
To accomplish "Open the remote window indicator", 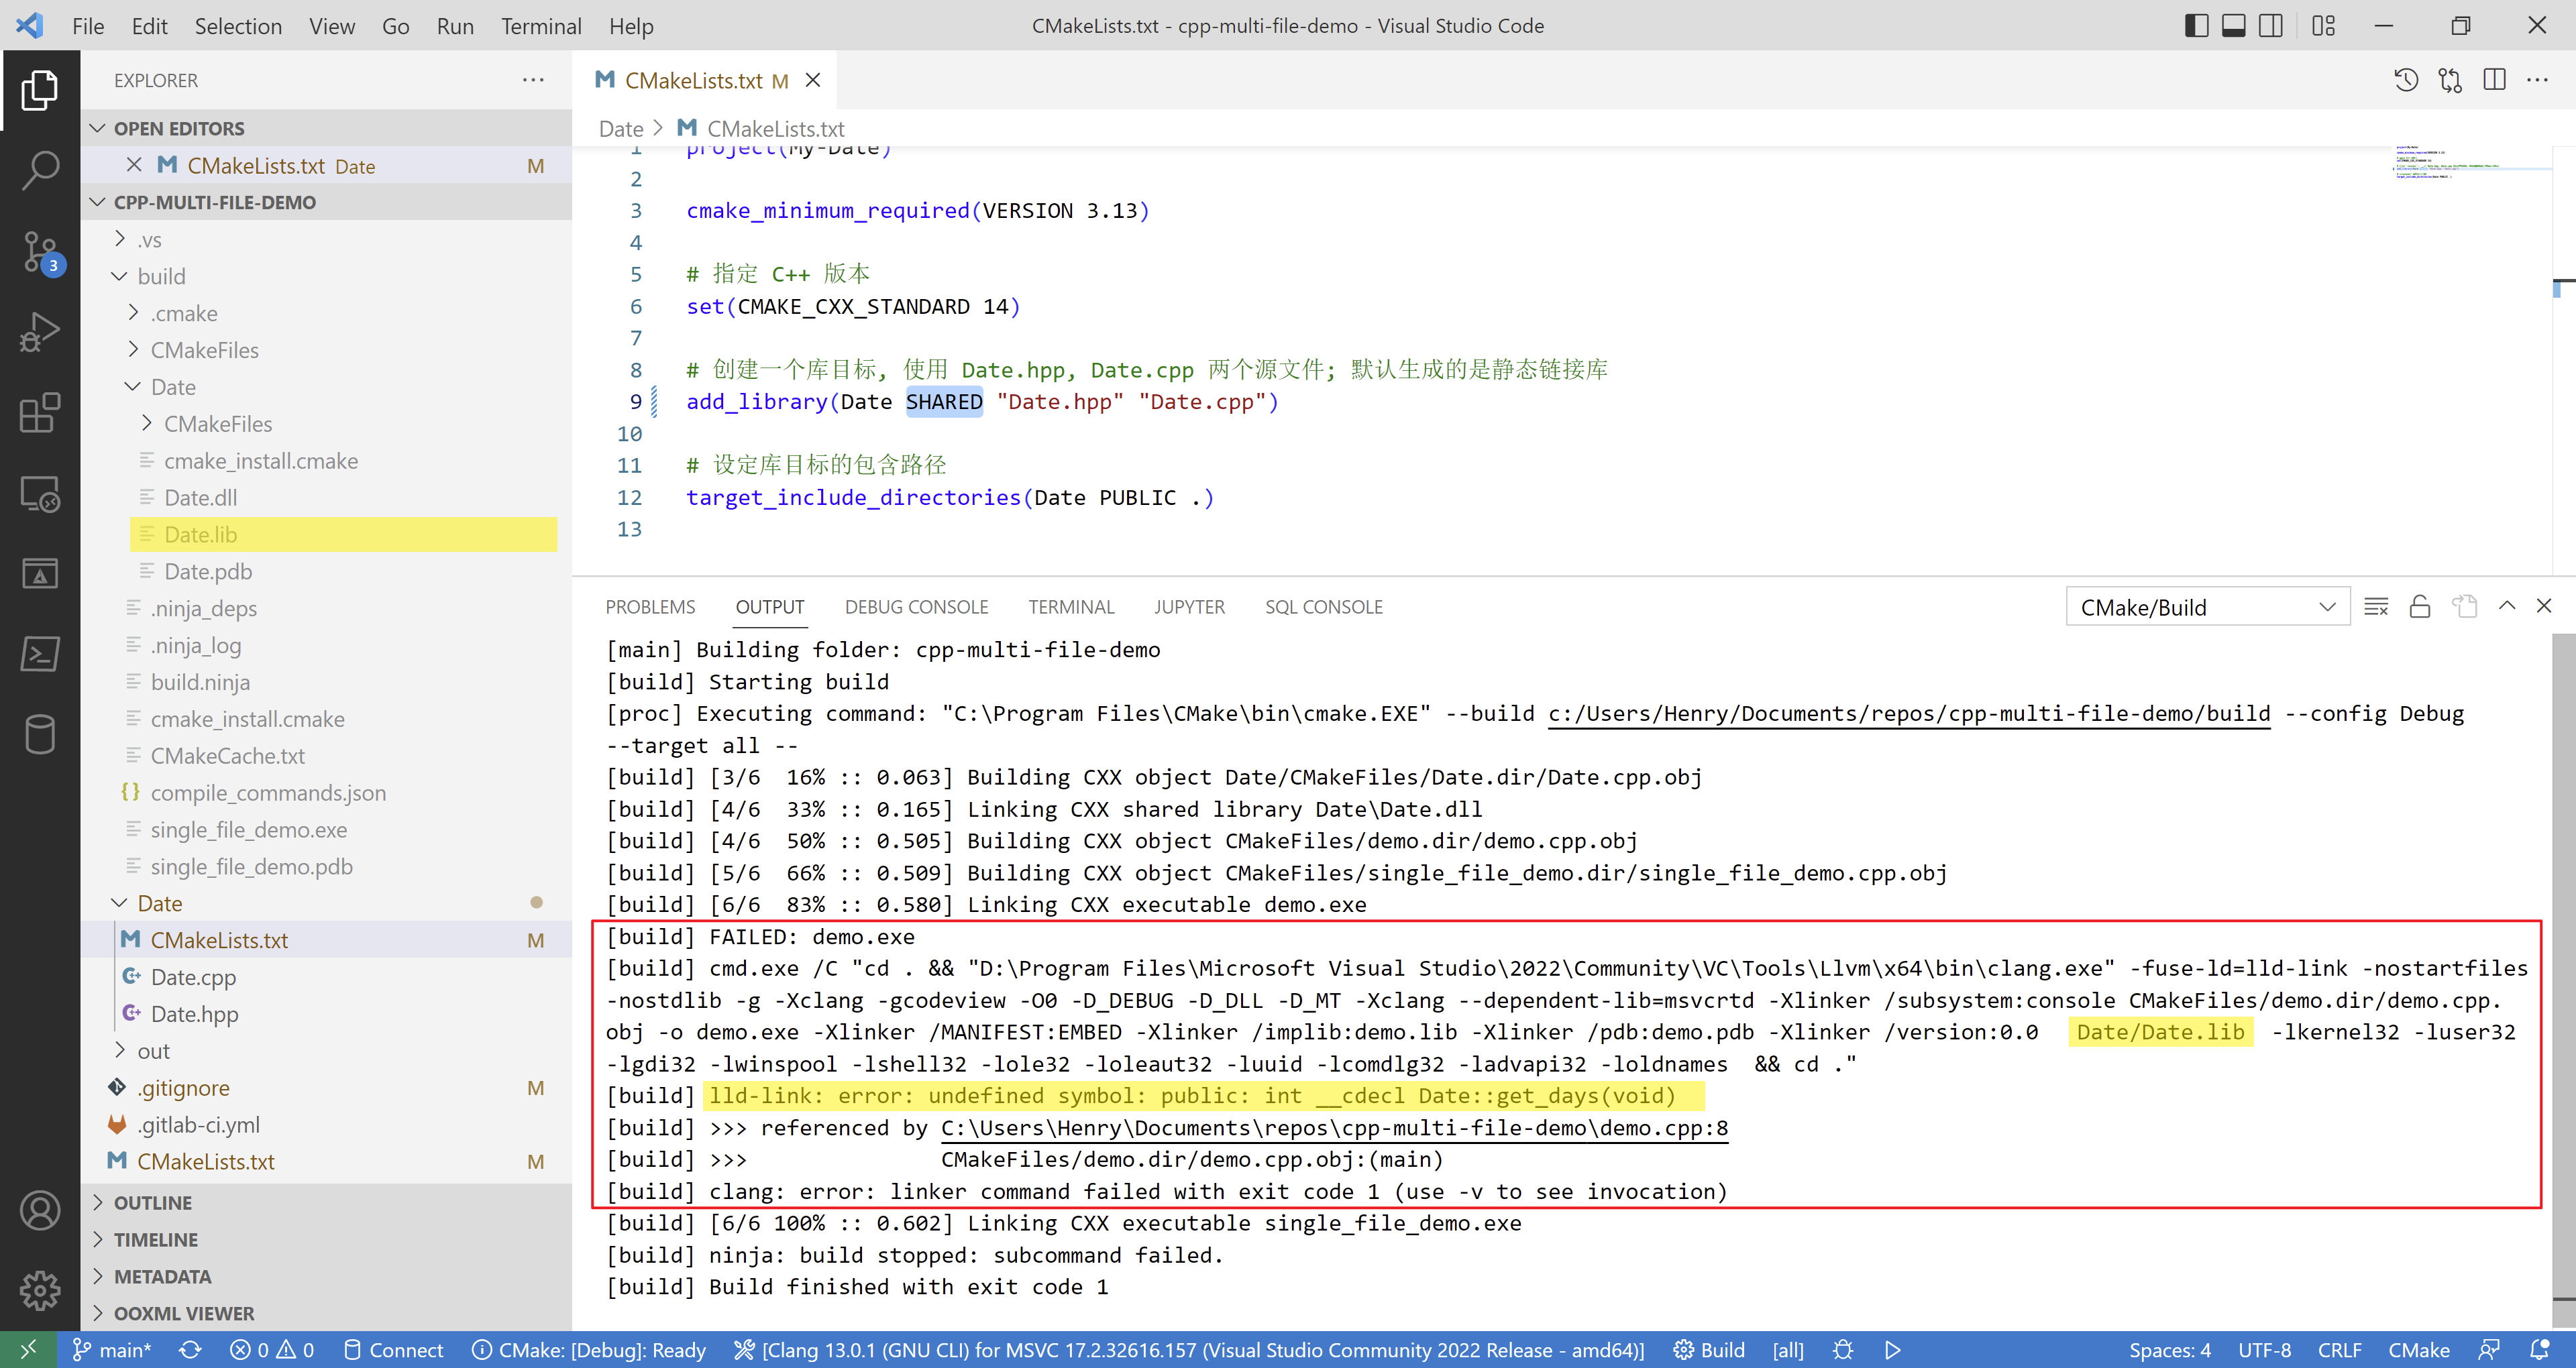I will (28, 1350).
